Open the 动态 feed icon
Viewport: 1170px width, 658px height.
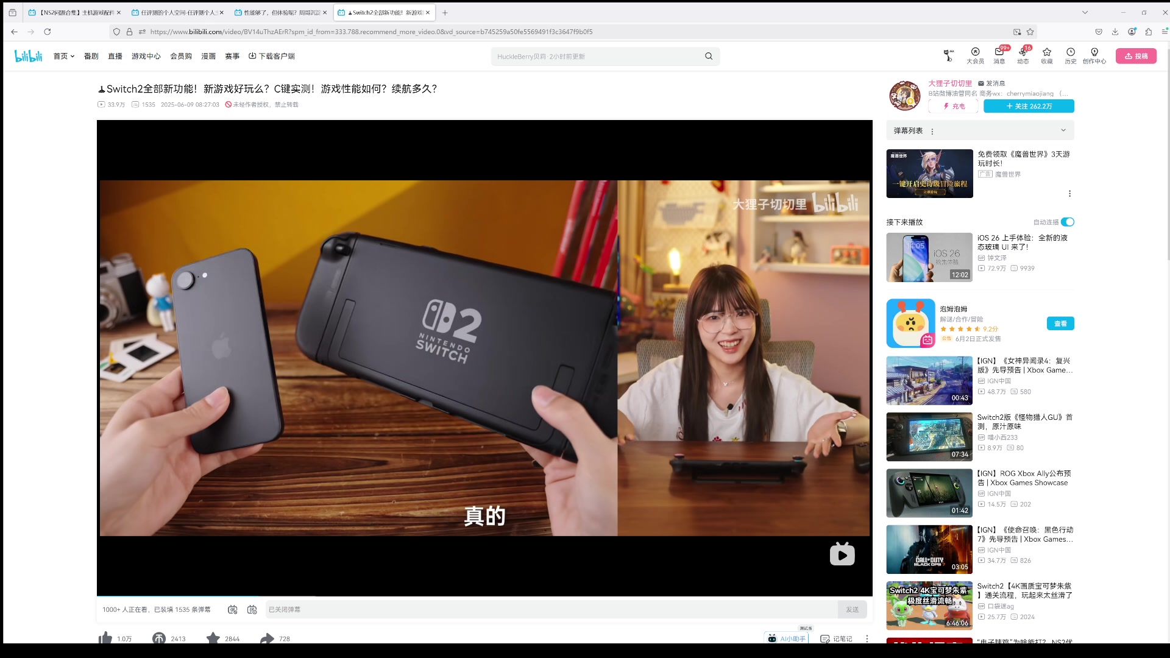pyautogui.click(x=1023, y=55)
